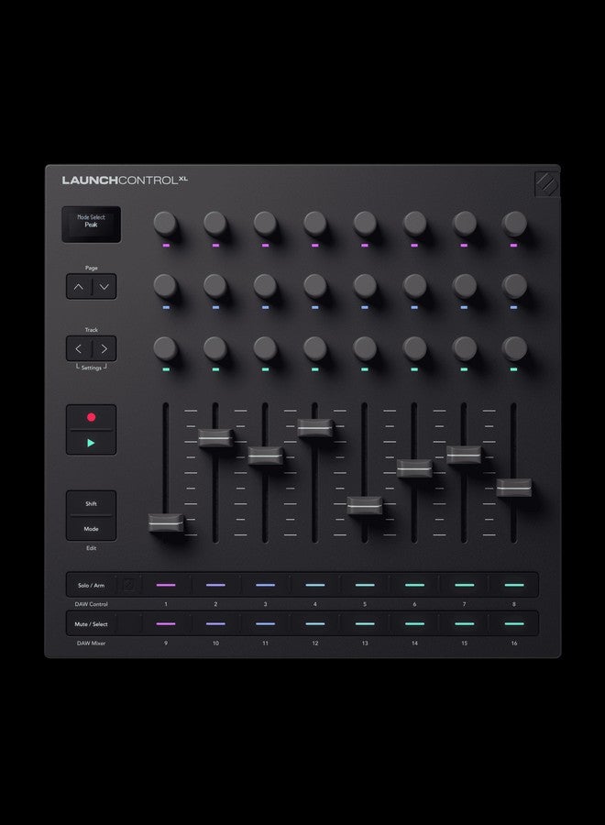Toggle button 13 in the Mute / Select row
Screen dimensions: 605x825
click(x=365, y=624)
